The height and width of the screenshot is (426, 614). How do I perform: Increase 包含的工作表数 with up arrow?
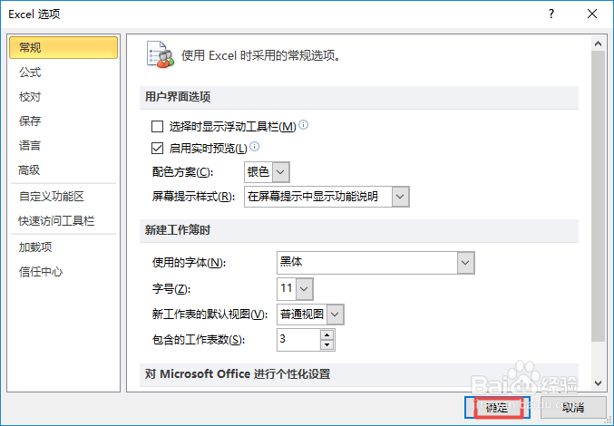pos(326,334)
